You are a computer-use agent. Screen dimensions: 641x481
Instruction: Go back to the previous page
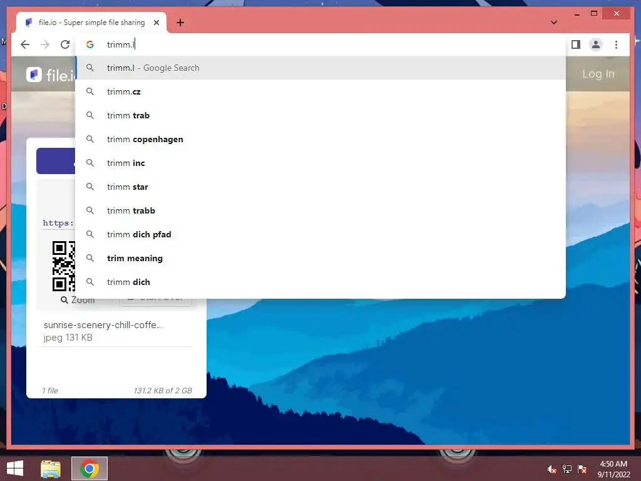tap(25, 44)
